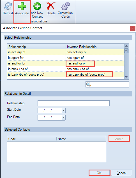
Task: Close the Associate Existing Contact dialog
Action: (x=133, y=28)
